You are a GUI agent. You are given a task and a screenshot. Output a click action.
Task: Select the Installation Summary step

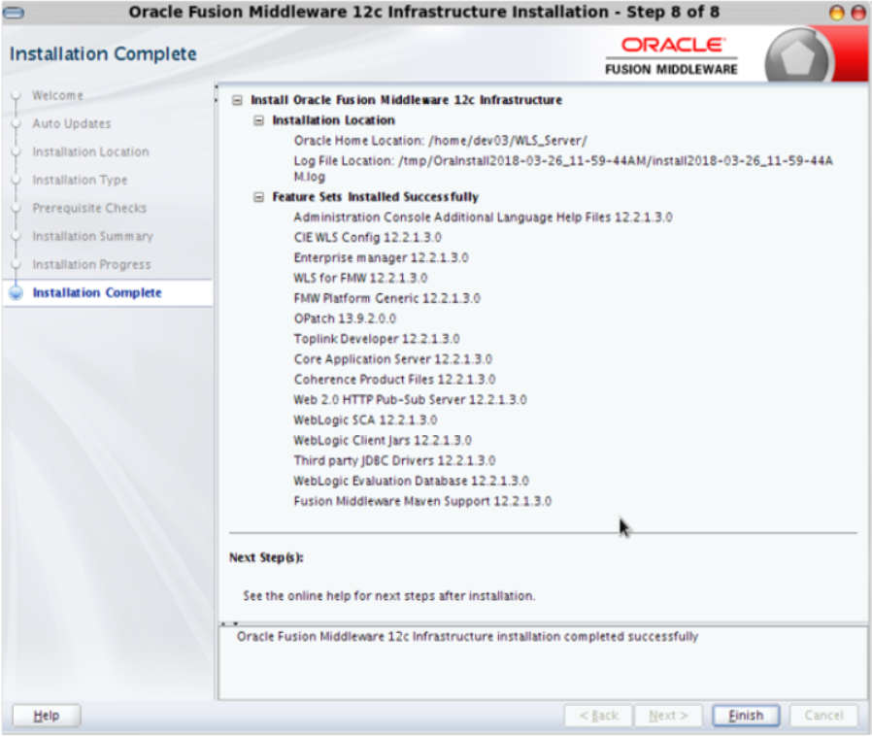[x=92, y=236]
